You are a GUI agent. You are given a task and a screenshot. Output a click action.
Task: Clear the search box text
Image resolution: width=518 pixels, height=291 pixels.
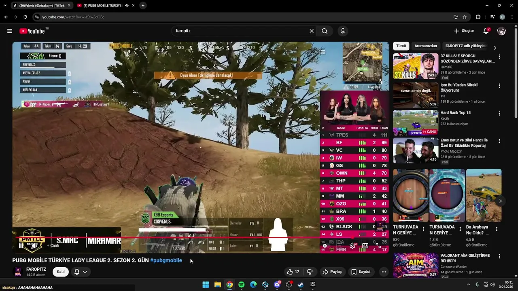(312, 31)
